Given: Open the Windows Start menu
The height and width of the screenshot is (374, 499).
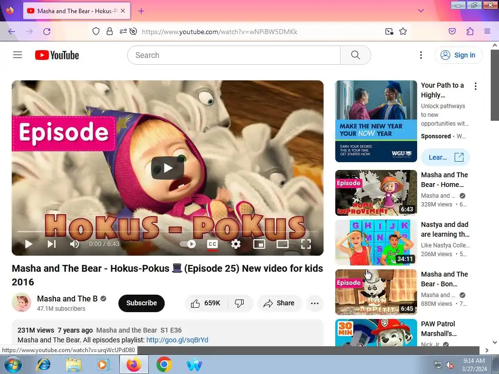Looking at the screenshot, I should point(13,364).
